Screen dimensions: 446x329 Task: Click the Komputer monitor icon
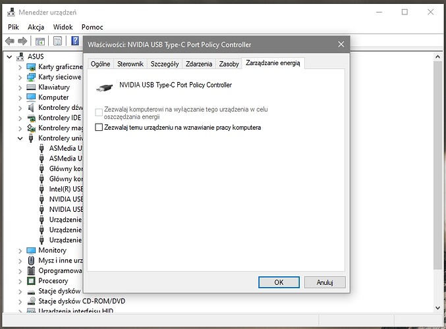point(31,97)
